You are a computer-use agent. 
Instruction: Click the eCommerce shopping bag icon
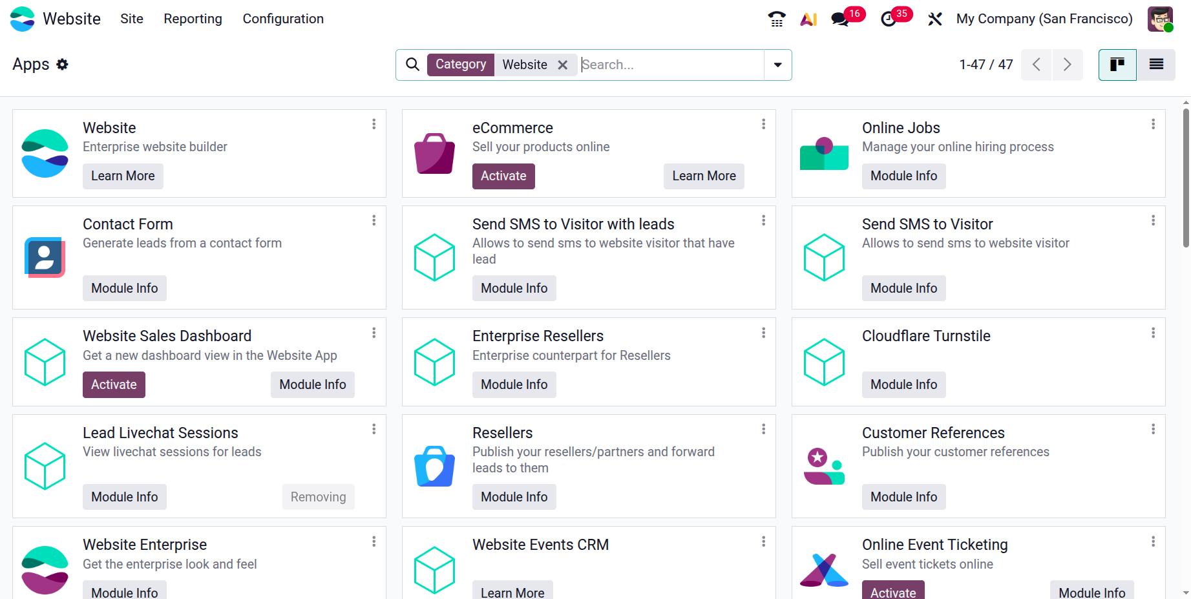click(435, 153)
